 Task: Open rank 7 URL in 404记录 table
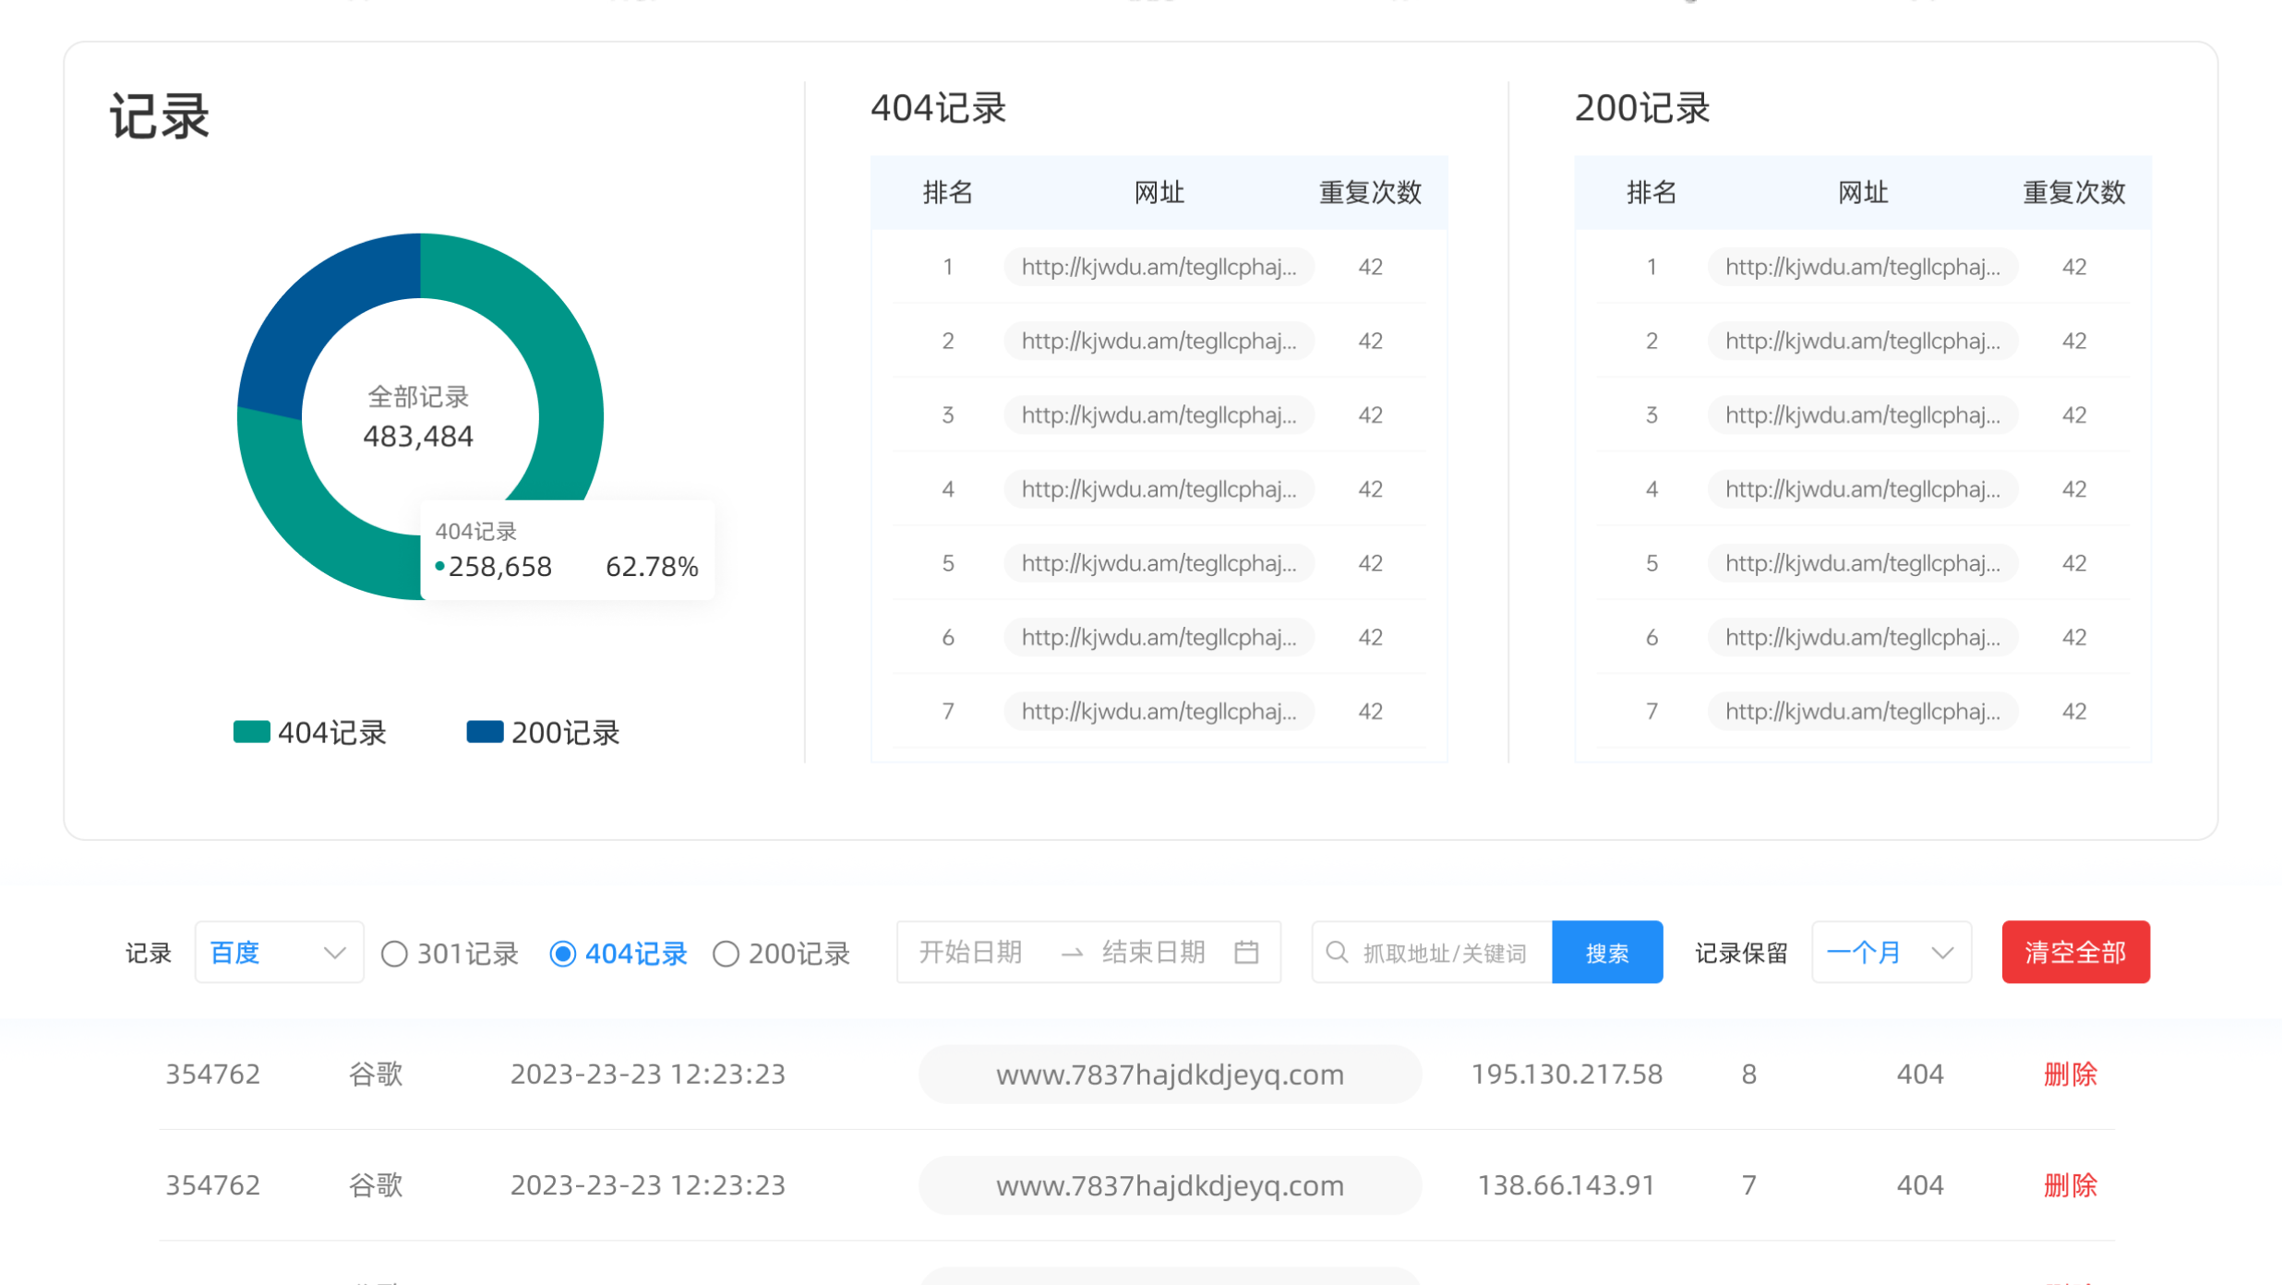pyautogui.click(x=1159, y=711)
